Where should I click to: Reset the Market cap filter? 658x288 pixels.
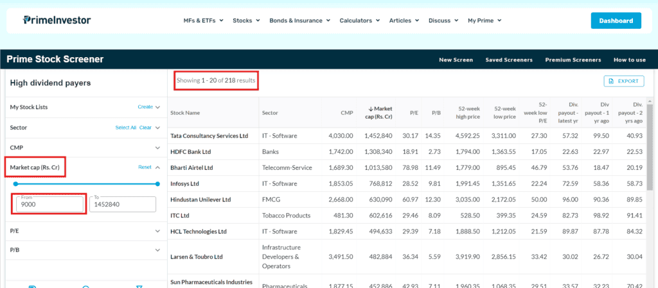point(145,167)
